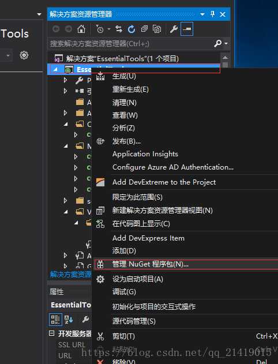
Task: Click the 解决方案资源管理器 tab link at bottom
Action: point(70,275)
